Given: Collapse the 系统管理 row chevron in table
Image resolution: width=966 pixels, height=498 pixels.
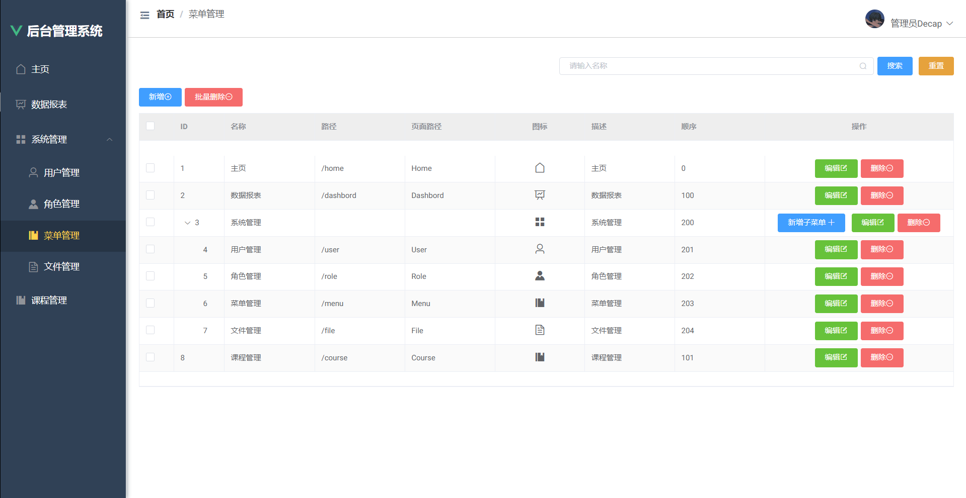Looking at the screenshot, I should pos(187,223).
